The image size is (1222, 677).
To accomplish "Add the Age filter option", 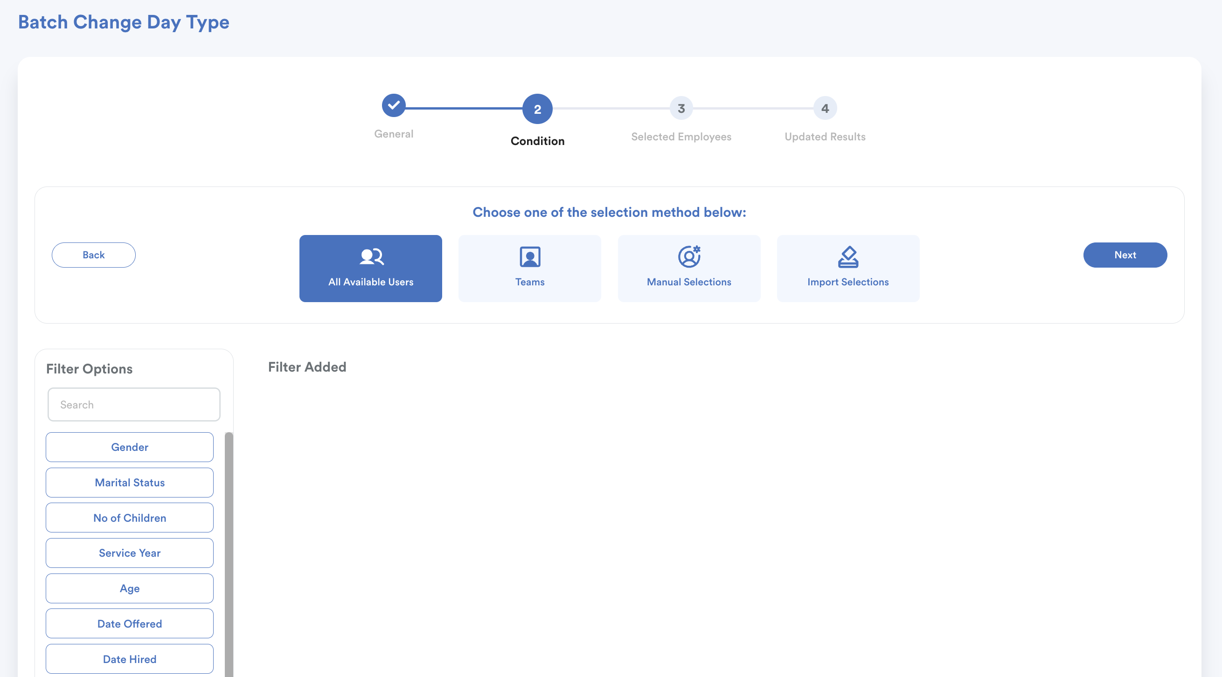I will 130,588.
